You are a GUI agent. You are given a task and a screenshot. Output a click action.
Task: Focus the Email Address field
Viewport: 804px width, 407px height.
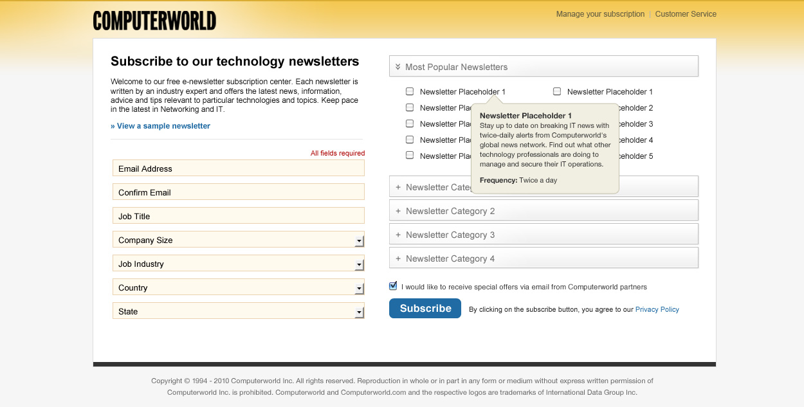(239, 168)
